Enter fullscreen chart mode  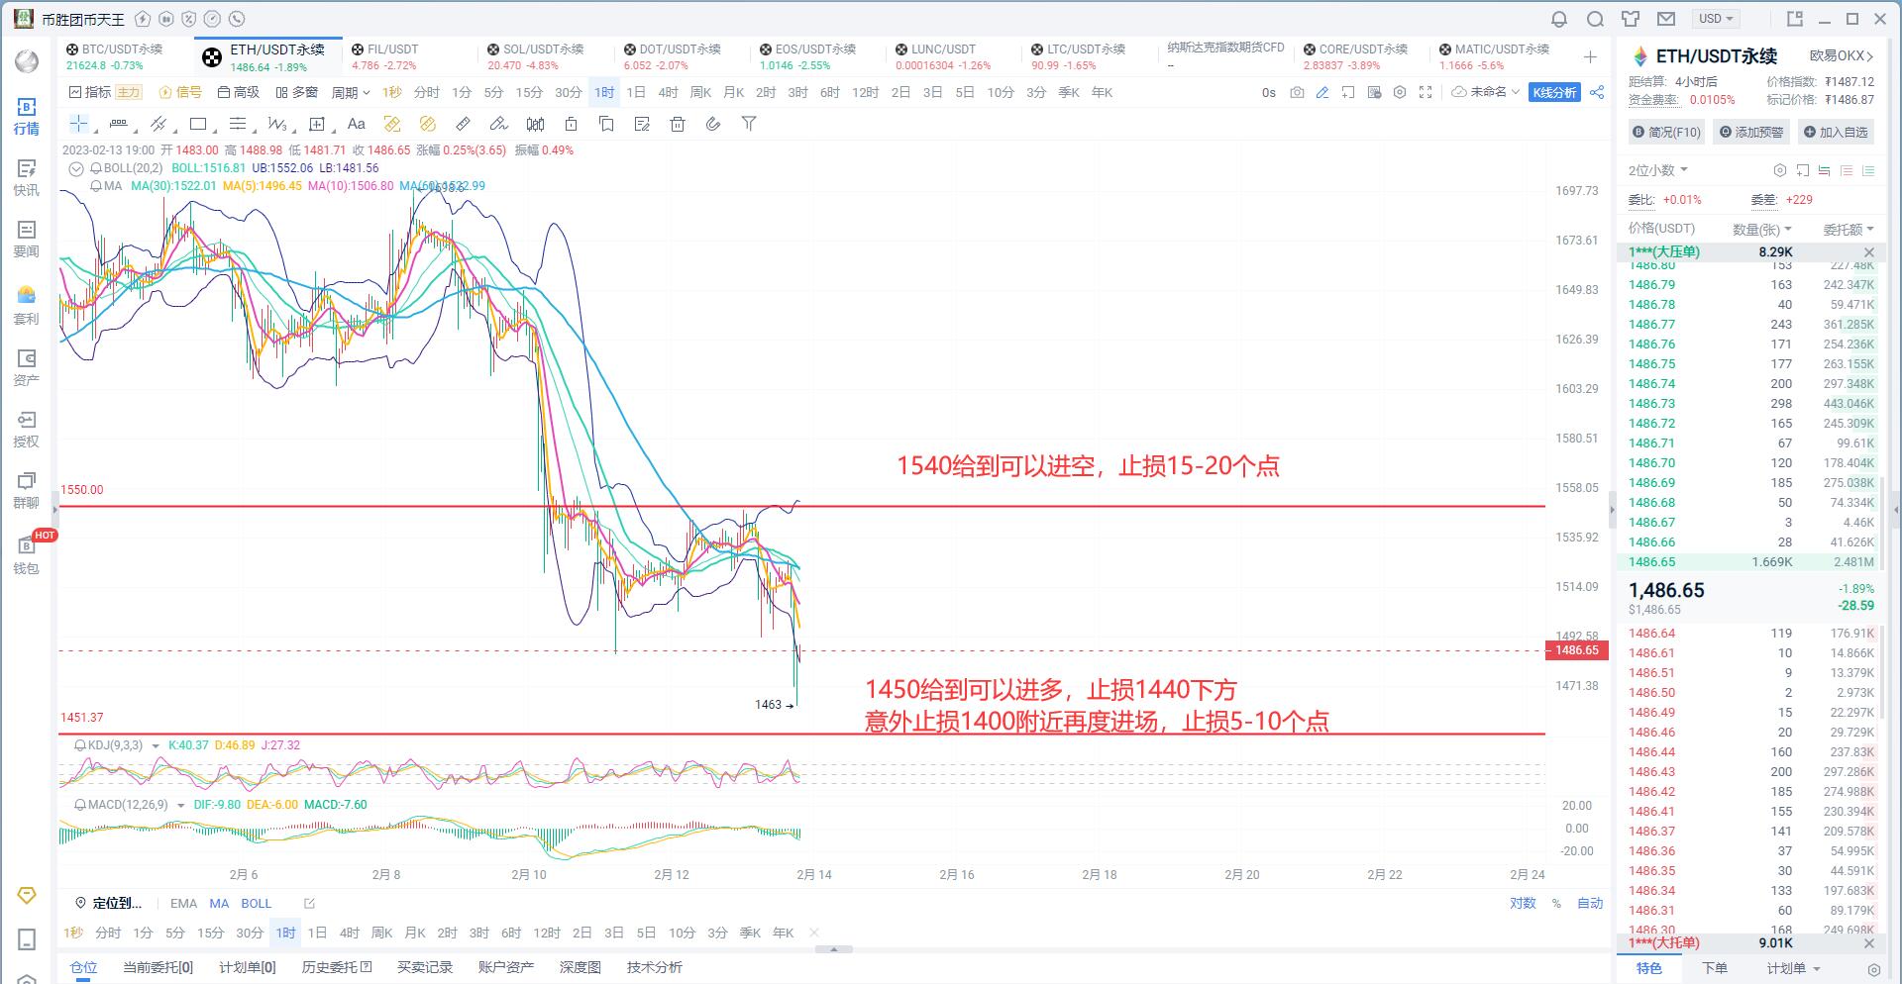pyautogui.click(x=1426, y=92)
